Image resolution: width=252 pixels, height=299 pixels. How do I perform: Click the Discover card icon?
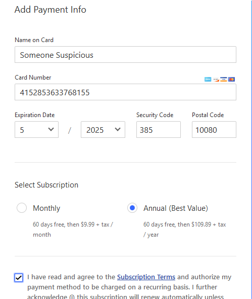point(216,80)
